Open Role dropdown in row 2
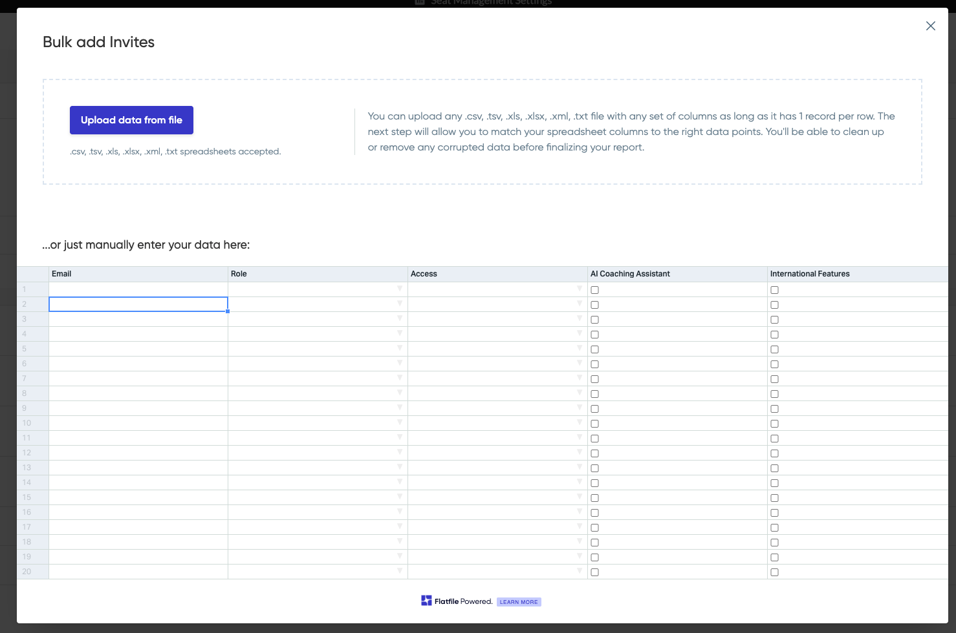Image resolution: width=956 pixels, height=633 pixels. pos(400,304)
